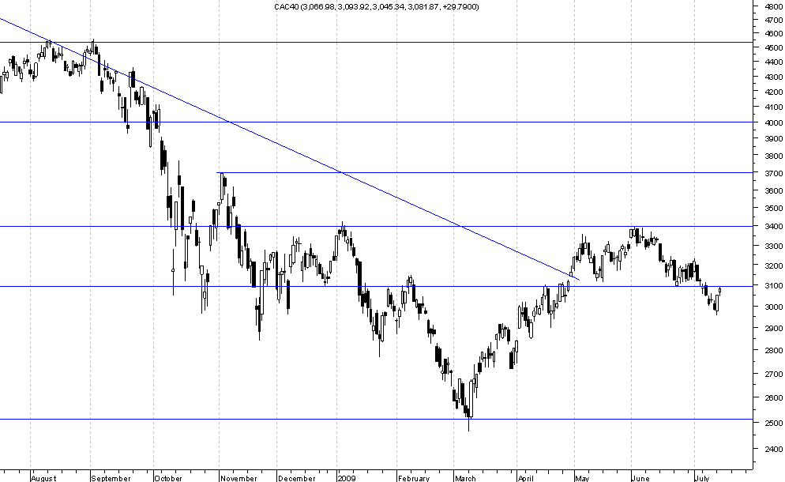Viewport: 785px width, 482px height.
Task: Click the 4200 price label
Action: pyautogui.click(x=773, y=92)
